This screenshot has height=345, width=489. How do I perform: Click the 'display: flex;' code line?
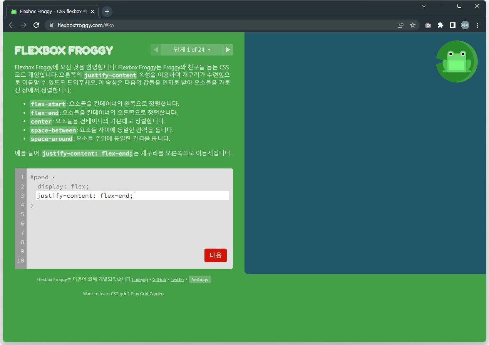pyautogui.click(x=63, y=187)
